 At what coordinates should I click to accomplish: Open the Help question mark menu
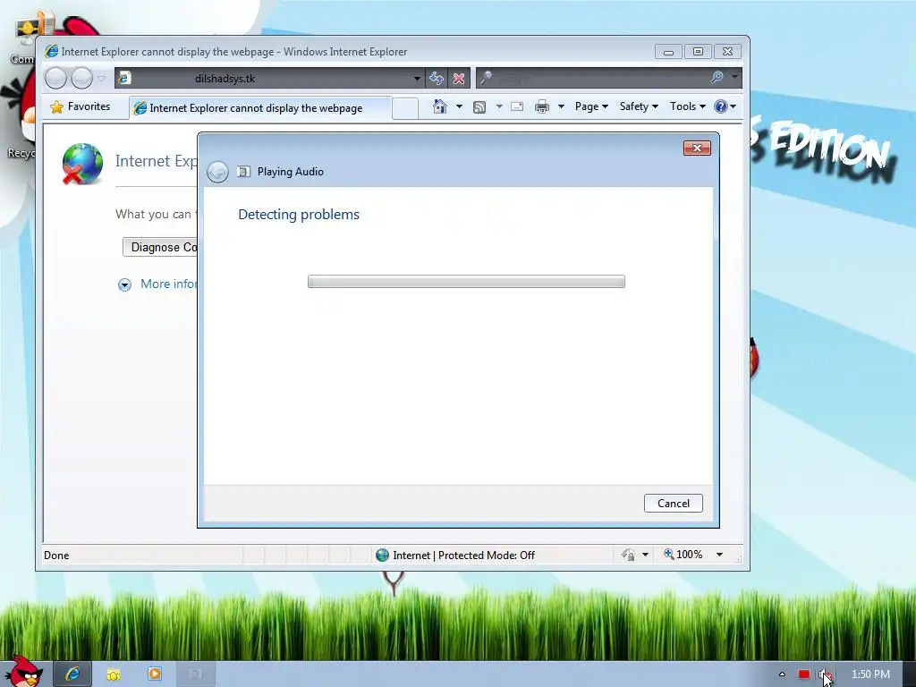(x=725, y=106)
